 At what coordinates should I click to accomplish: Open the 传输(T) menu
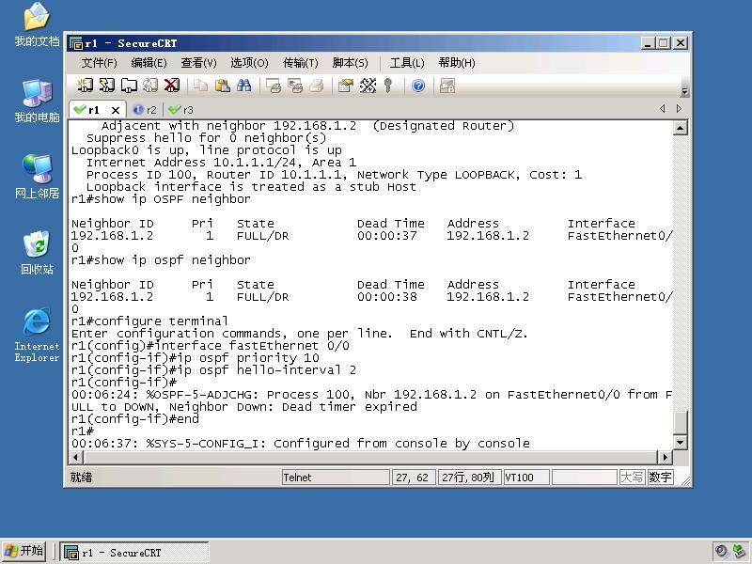tap(300, 63)
